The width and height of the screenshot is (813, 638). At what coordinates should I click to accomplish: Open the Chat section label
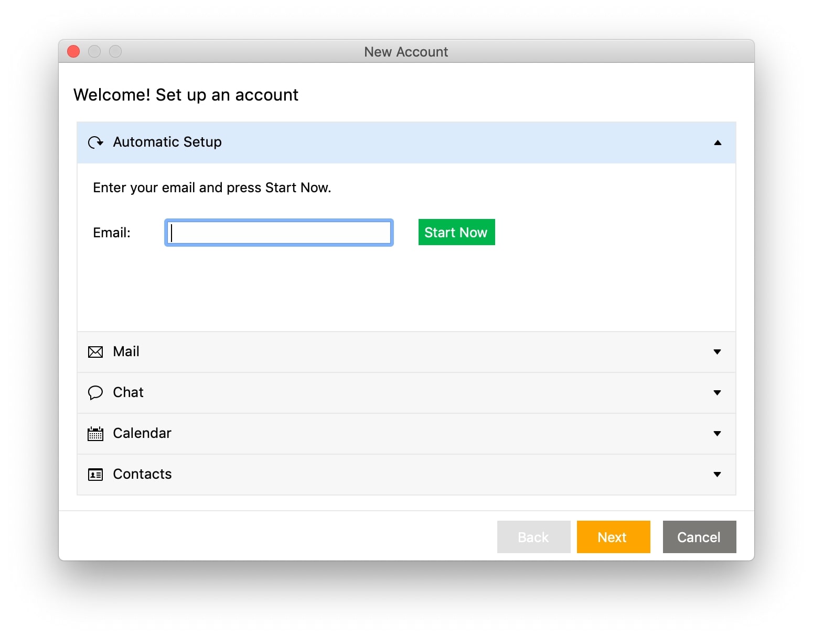tap(128, 392)
